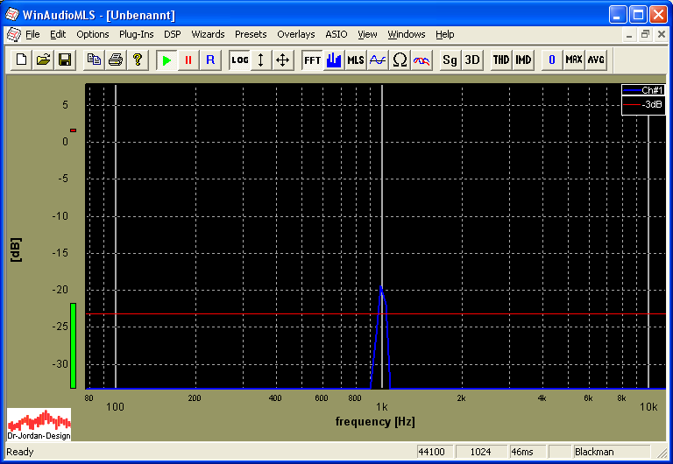Select the MLS measurement mode

[355, 60]
